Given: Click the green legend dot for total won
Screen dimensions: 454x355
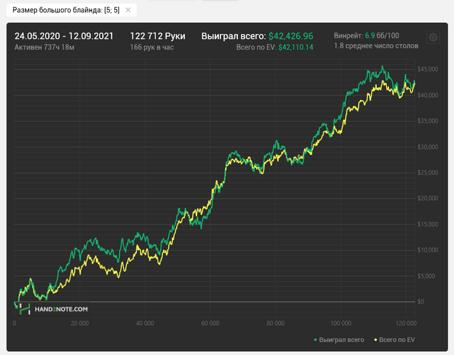Looking at the screenshot, I should 315,339.
